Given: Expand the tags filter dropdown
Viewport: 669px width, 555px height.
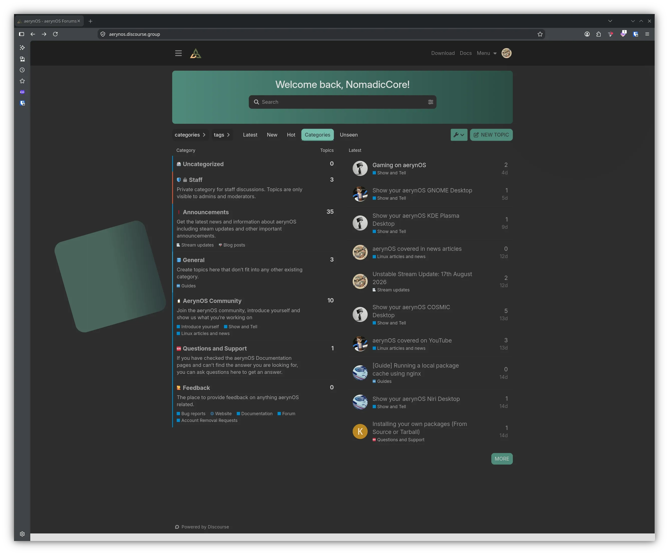Looking at the screenshot, I should pos(222,135).
